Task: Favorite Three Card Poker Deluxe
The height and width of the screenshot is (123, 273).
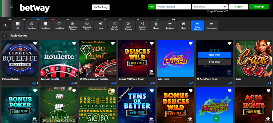Action: (74, 91)
